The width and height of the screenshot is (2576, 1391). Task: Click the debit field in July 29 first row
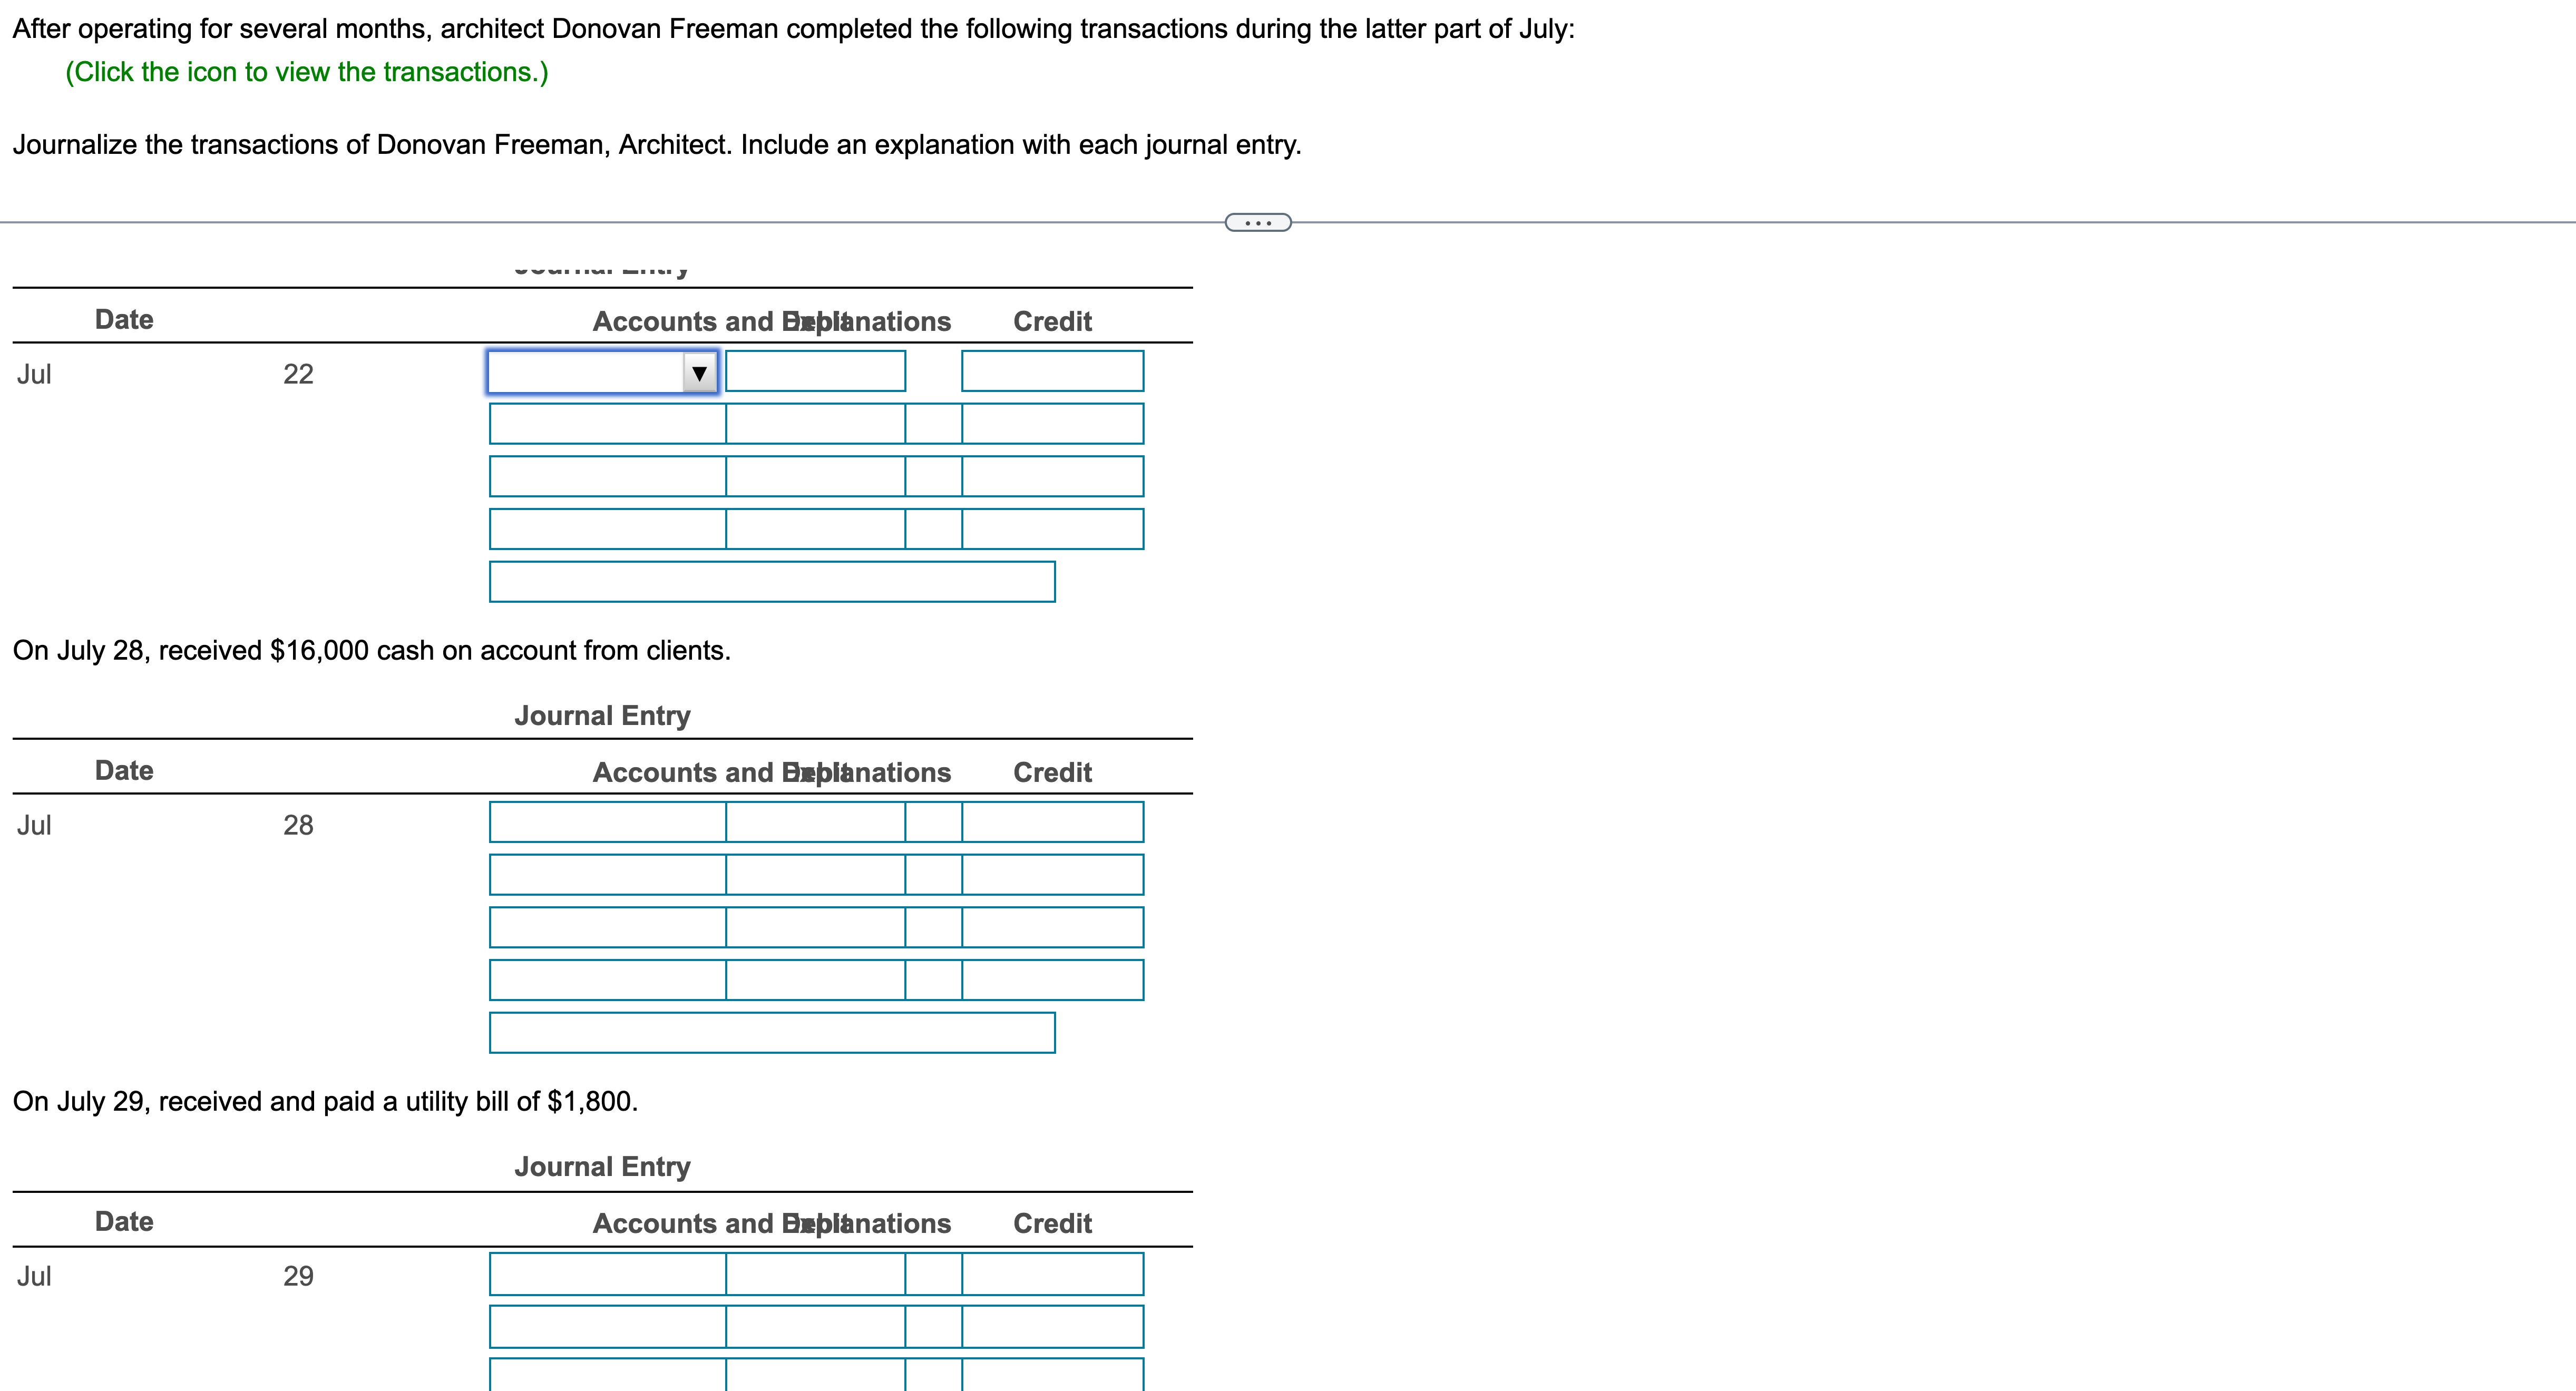[x=815, y=1274]
